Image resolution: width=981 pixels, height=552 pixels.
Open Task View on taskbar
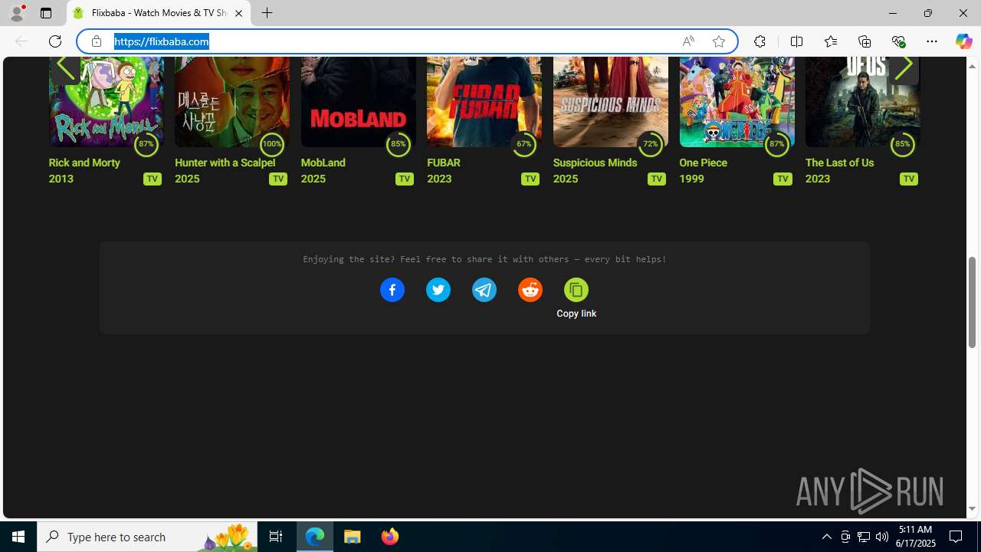(276, 537)
